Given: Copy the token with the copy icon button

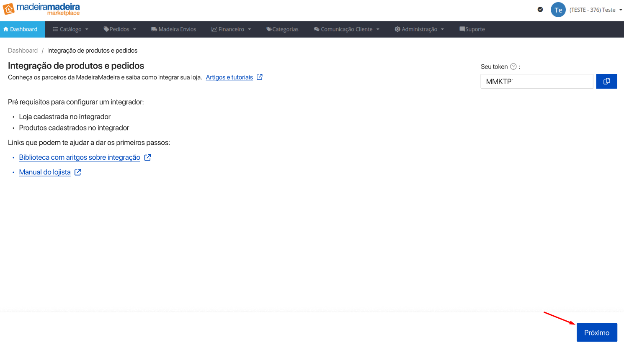Looking at the screenshot, I should pyautogui.click(x=606, y=81).
